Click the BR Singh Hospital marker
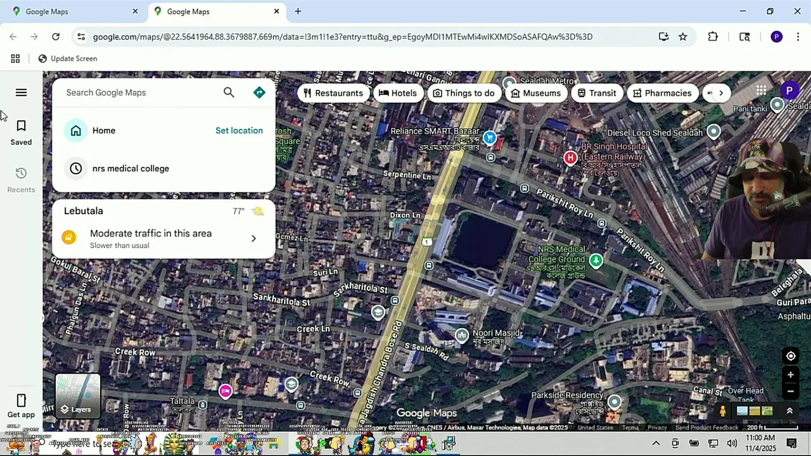This screenshot has width=811, height=456. pos(570,158)
